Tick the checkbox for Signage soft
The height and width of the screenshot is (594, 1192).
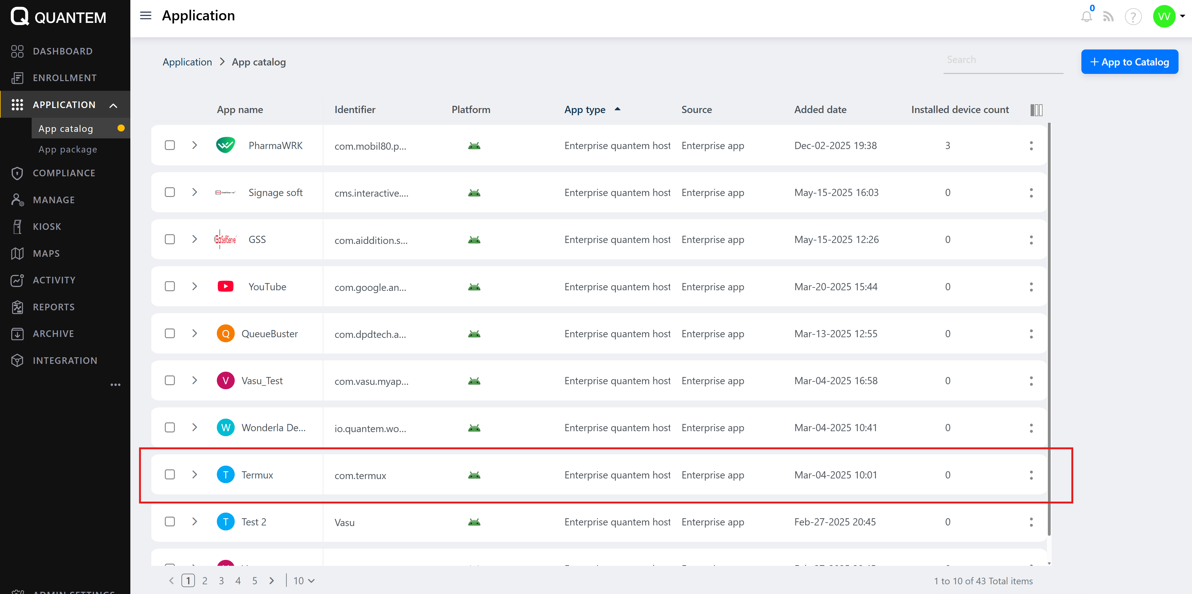click(170, 192)
